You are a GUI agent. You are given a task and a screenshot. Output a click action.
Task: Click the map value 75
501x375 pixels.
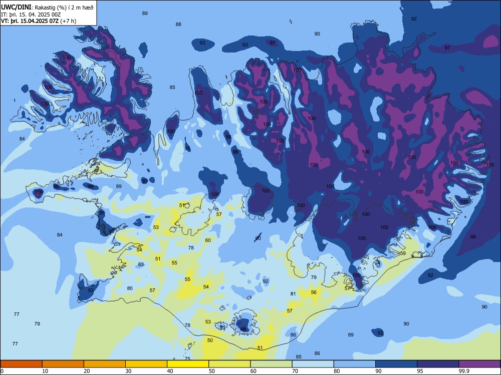pos(187,358)
